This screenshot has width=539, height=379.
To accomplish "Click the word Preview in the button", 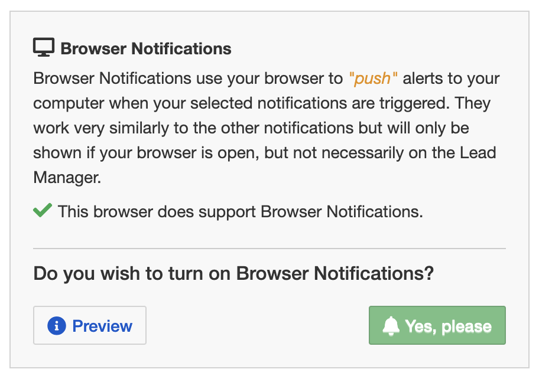I will point(102,326).
